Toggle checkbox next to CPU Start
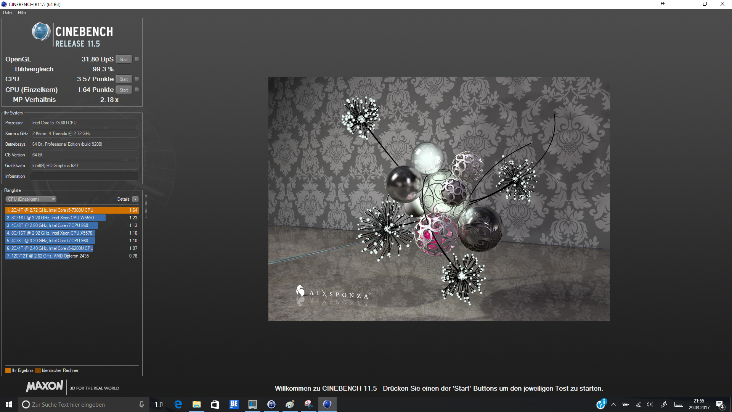Screen dimensions: 732x412 point(136,79)
